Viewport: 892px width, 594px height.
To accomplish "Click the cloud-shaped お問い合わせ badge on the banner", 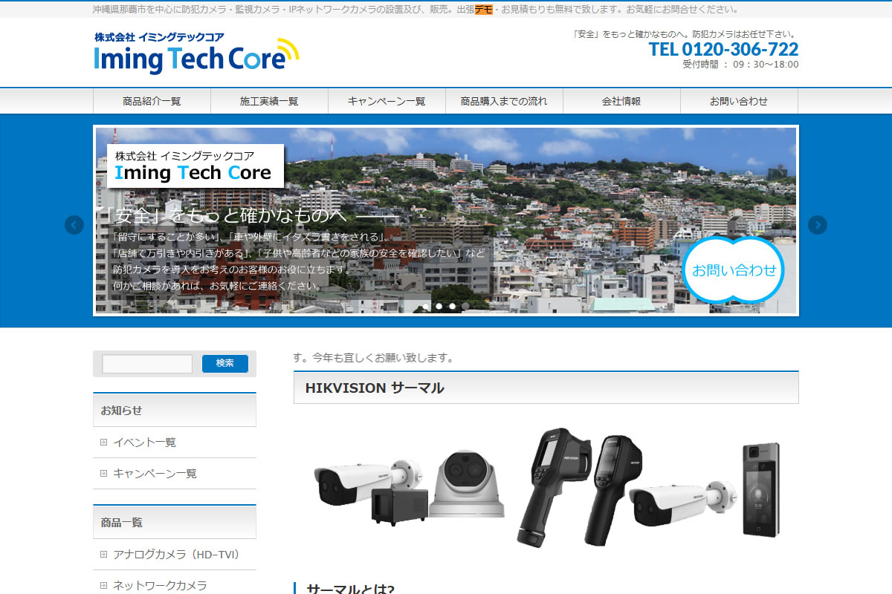I will 733,270.
